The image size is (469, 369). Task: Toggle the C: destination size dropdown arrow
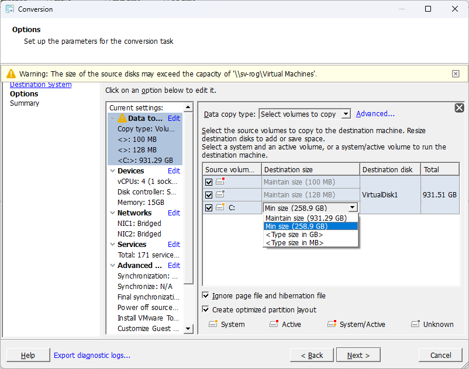click(x=353, y=207)
